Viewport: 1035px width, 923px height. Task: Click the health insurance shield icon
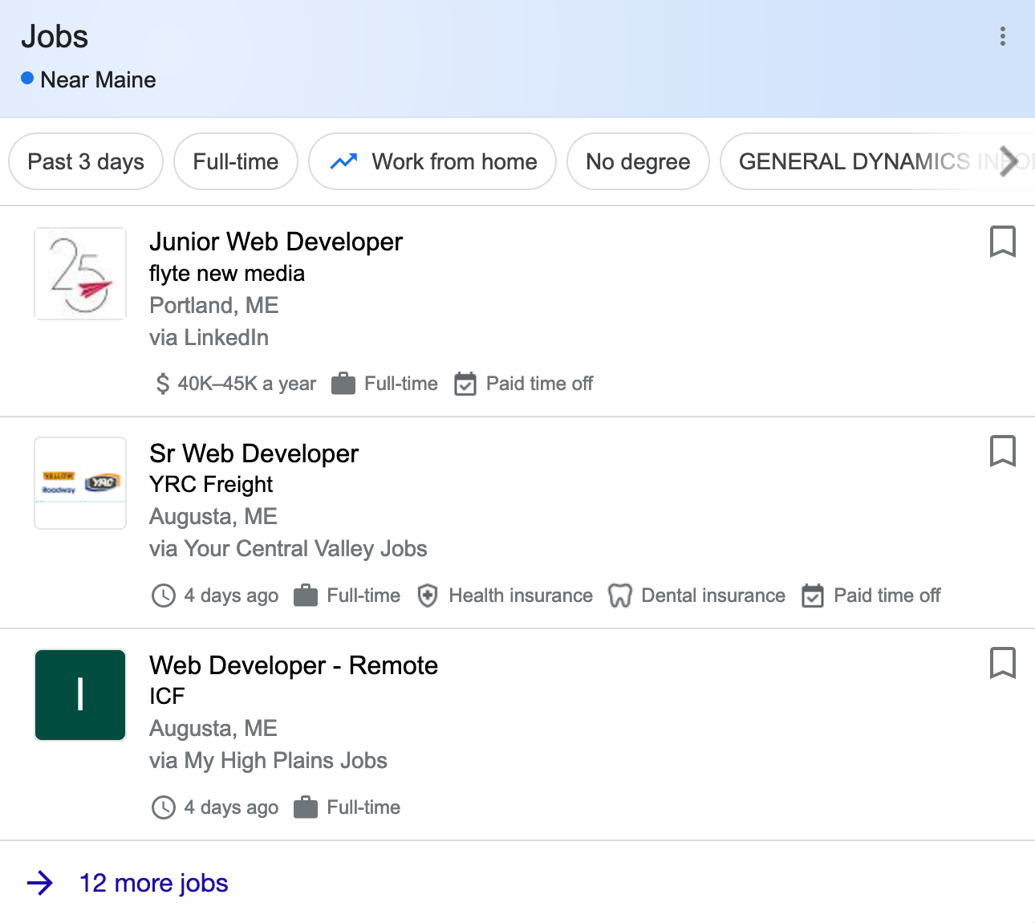coord(428,596)
